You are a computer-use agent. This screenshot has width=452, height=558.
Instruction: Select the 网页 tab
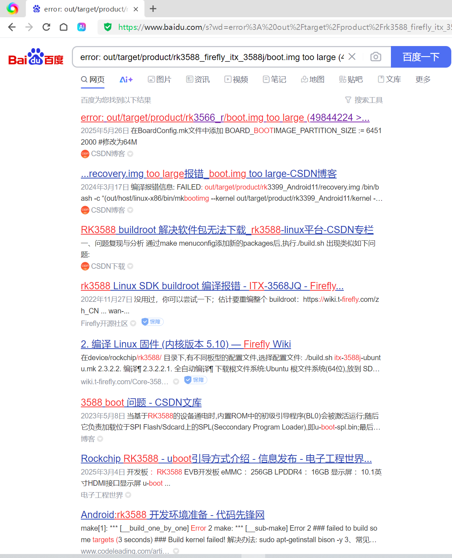click(x=93, y=80)
